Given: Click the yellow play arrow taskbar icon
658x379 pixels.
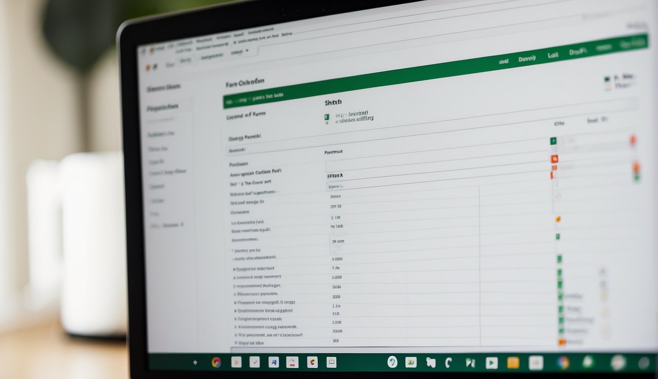Looking at the screenshot, I should 236,363.
